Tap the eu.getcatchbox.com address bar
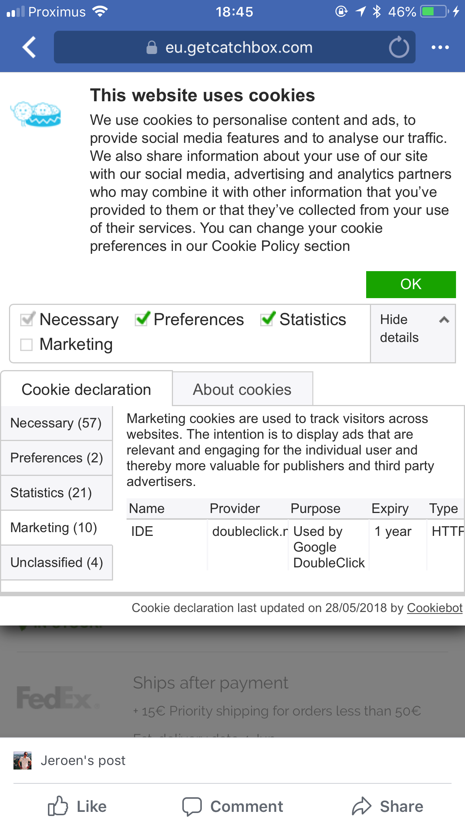Viewport: 465px width, 828px height. pyautogui.click(x=238, y=48)
